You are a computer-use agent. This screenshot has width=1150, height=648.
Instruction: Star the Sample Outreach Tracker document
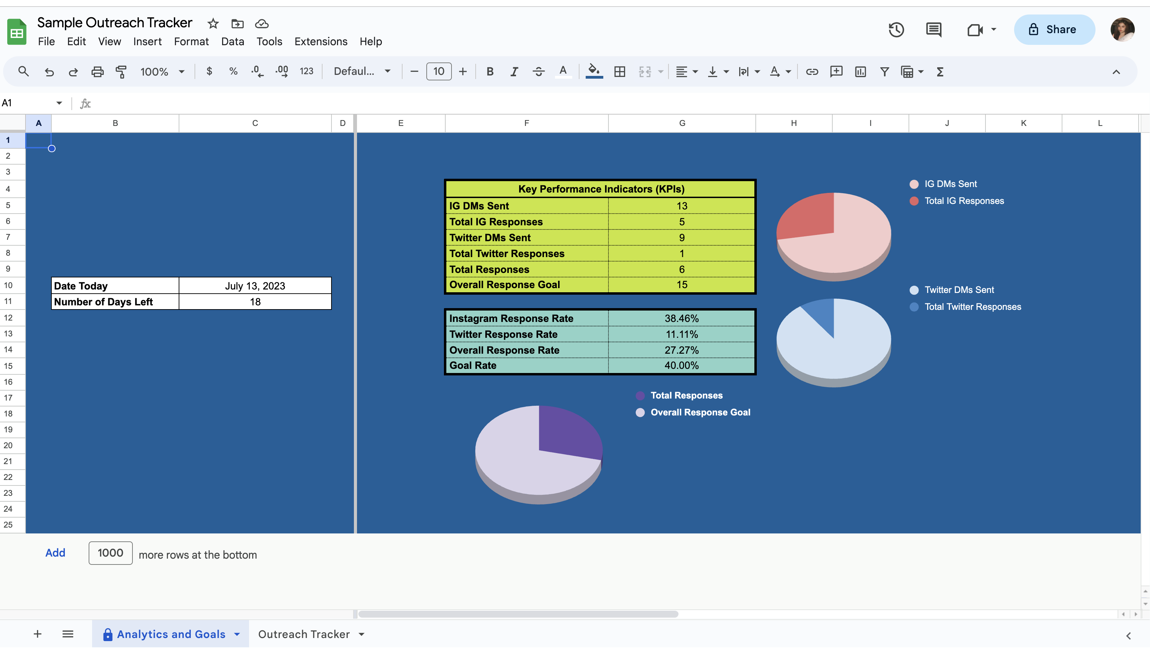click(213, 23)
